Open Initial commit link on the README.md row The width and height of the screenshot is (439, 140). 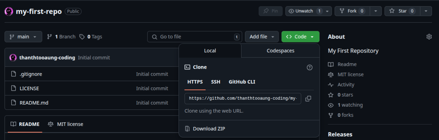pos(152,103)
